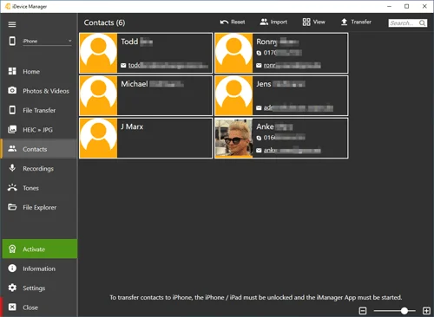Screen dimensions: 434x317
Task: Click the zoom out minus icon
Action: click(363, 311)
